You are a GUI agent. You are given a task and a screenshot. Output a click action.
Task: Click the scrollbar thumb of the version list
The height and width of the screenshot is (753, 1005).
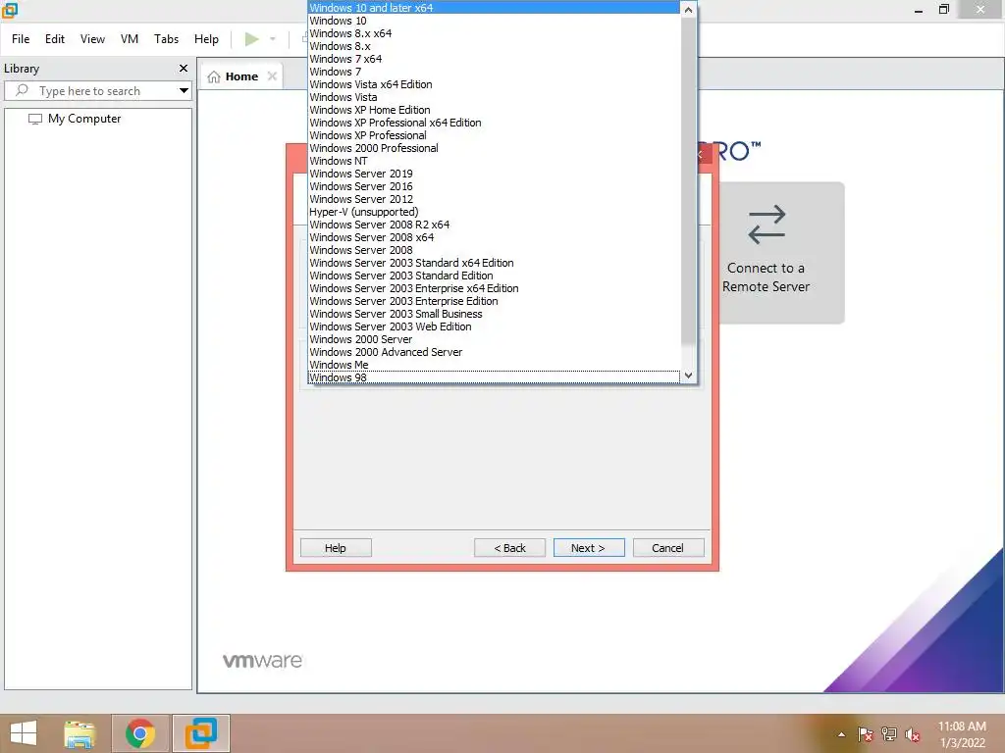click(x=688, y=181)
